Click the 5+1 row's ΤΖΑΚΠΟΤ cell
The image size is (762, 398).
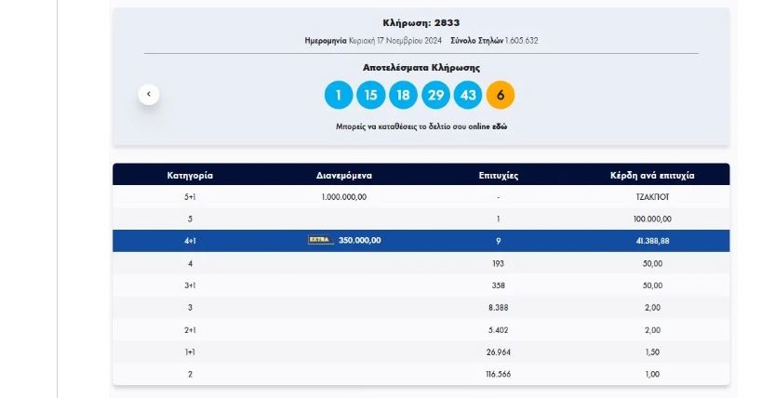coord(651,197)
